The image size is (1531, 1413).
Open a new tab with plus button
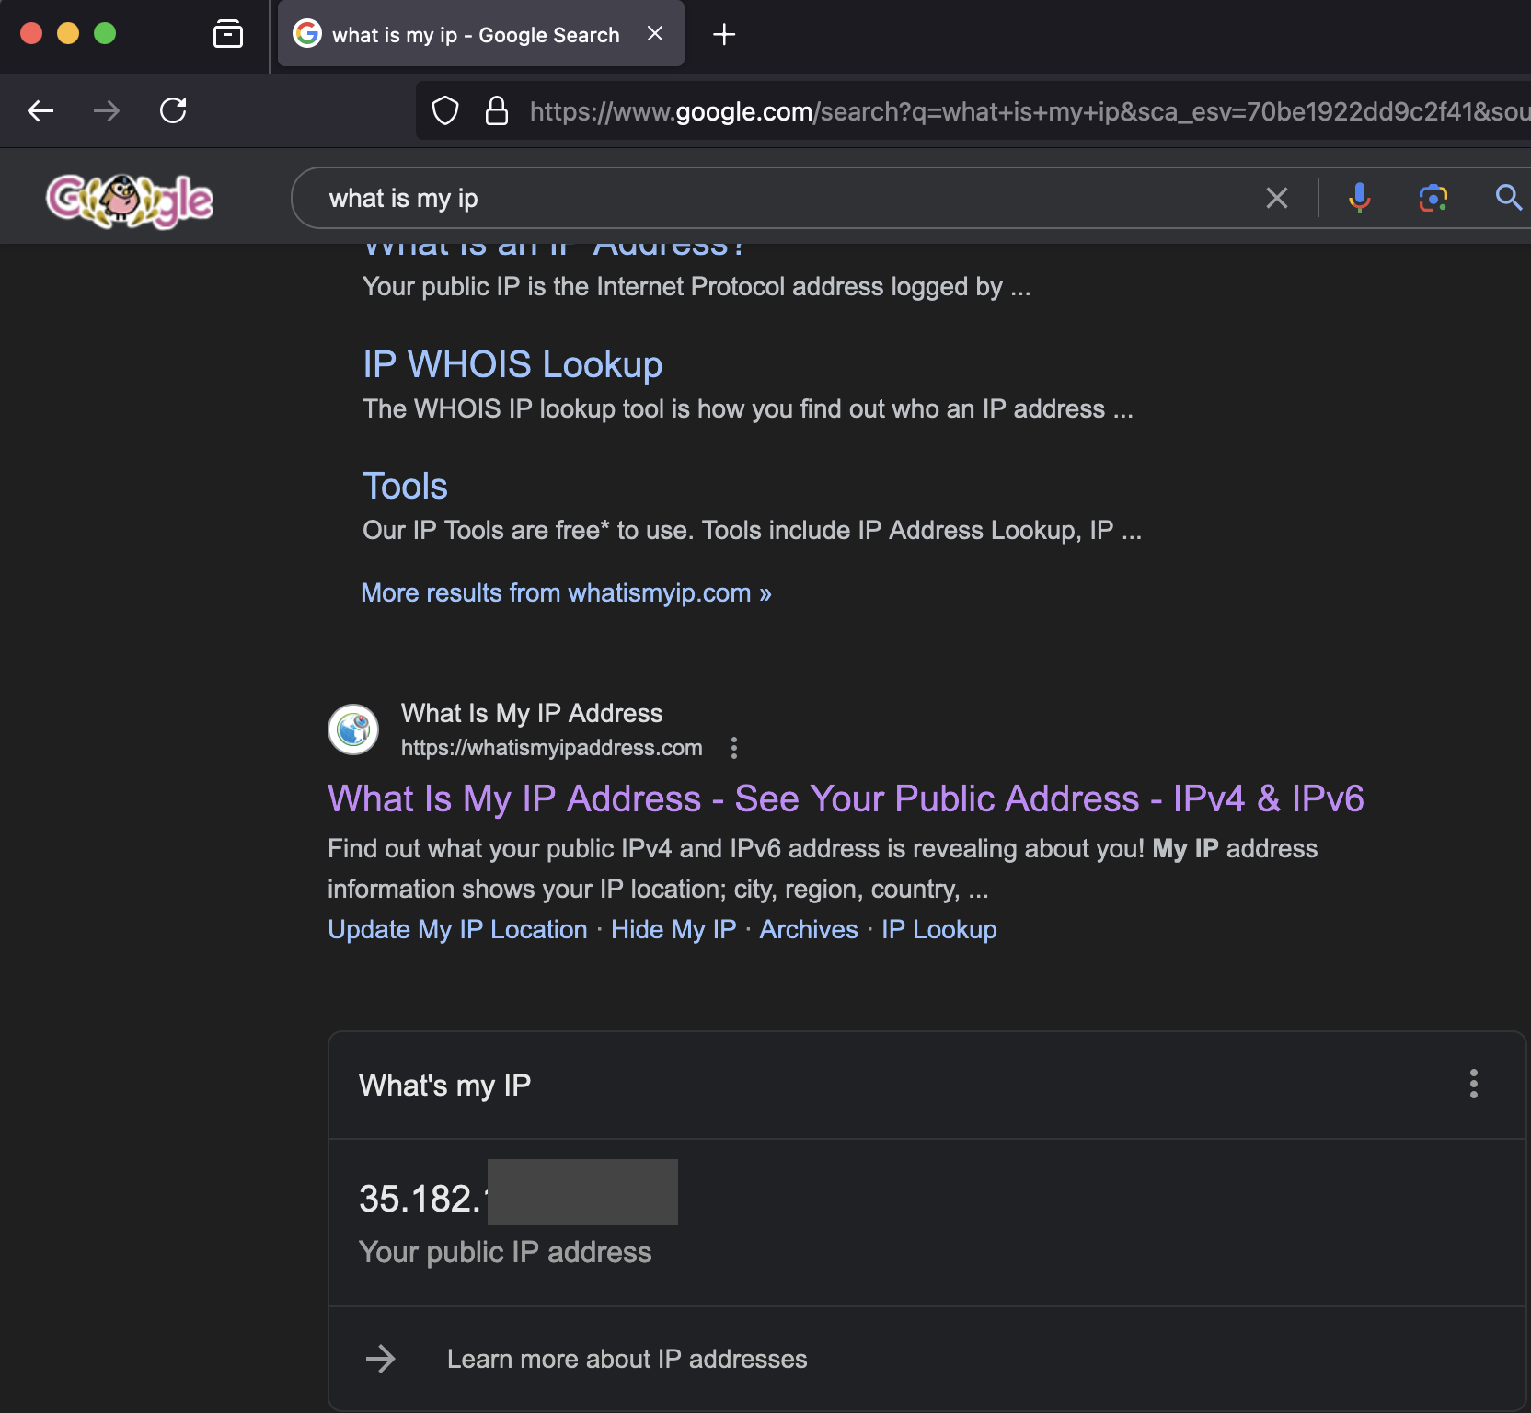724,35
